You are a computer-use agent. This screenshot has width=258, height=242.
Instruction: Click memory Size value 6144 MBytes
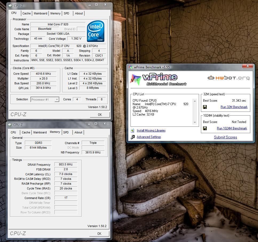(38, 148)
